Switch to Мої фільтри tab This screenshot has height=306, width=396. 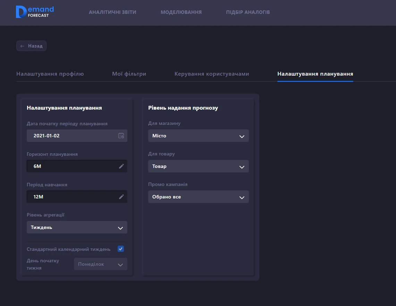click(x=129, y=74)
